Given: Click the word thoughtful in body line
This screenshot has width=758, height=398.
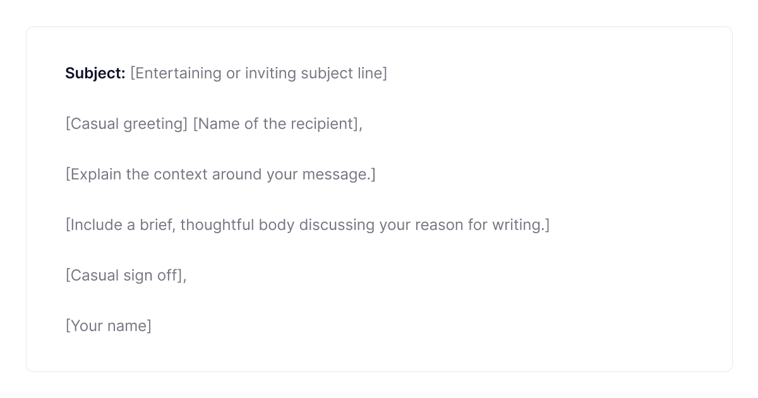Looking at the screenshot, I should (x=217, y=225).
